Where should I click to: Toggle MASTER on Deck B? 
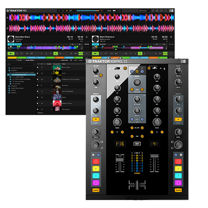pyautogui.click(x=103, y=44)
